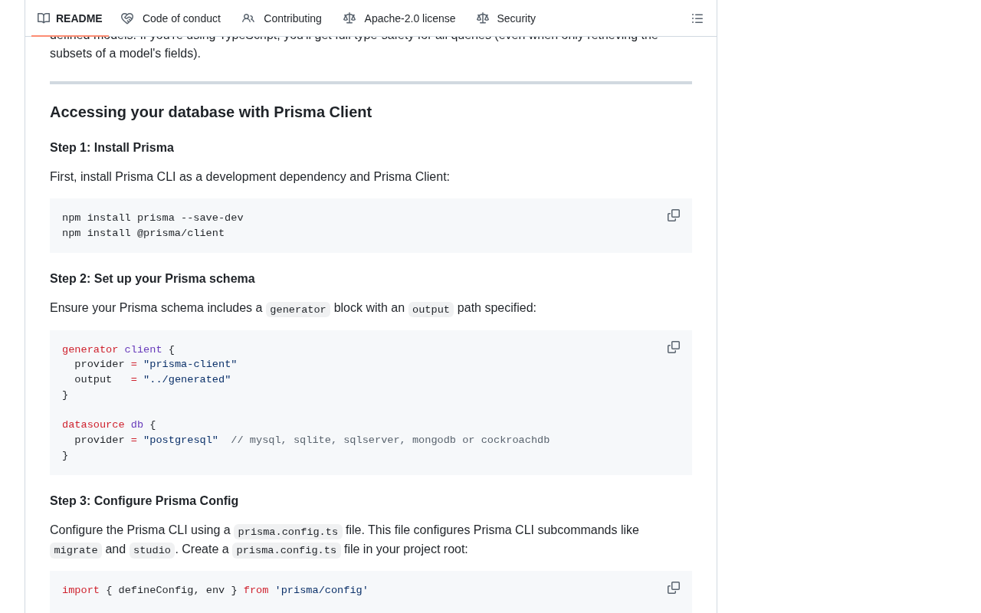The image size is (981, 613).
Task: Open the Security tab
Action: [x=507, y=18]
